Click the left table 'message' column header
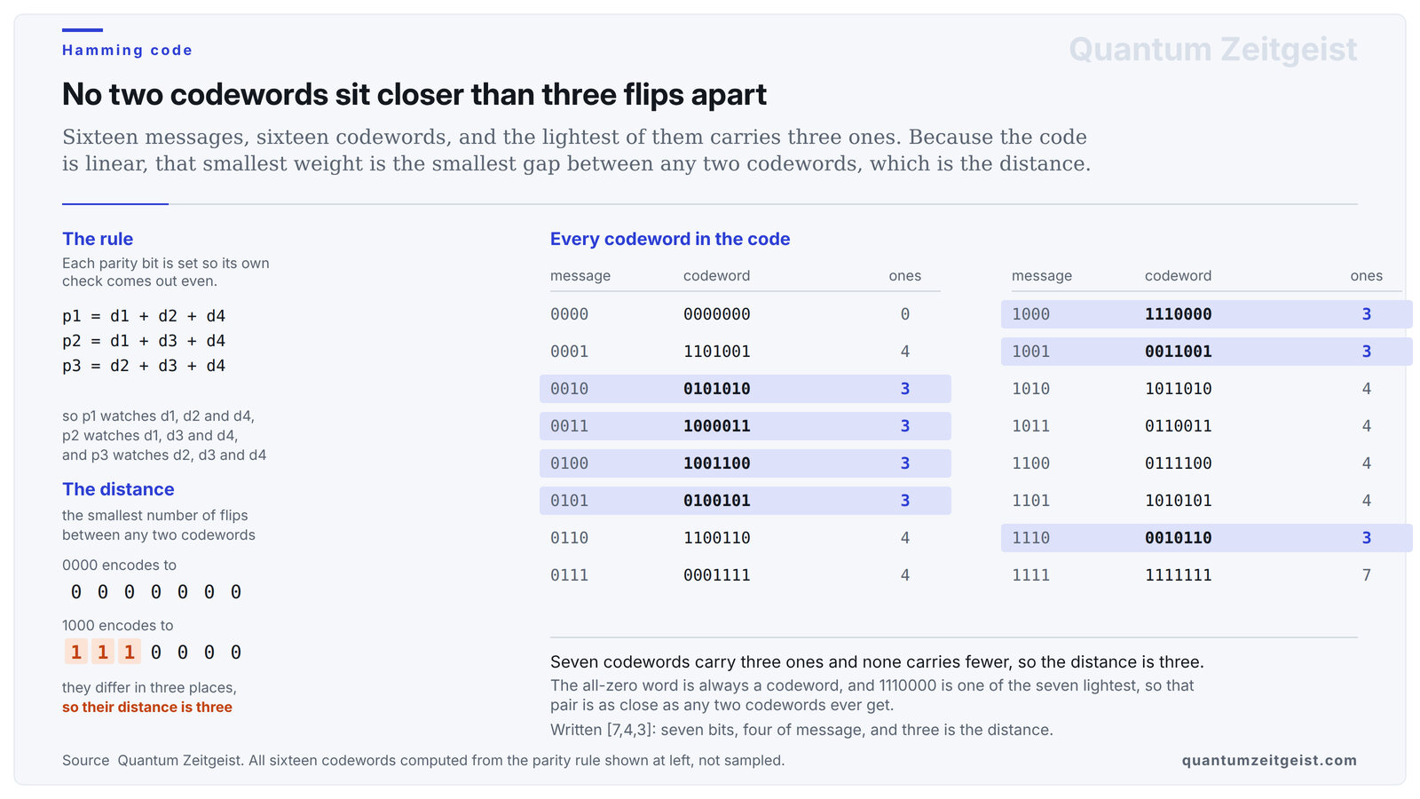The height and width of the screenshot is (799, 1420). [x=580, y=276]
